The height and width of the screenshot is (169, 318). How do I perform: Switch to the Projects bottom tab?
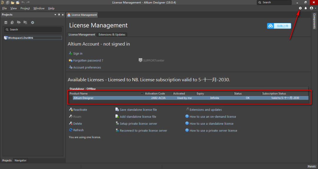coord(7,160)
